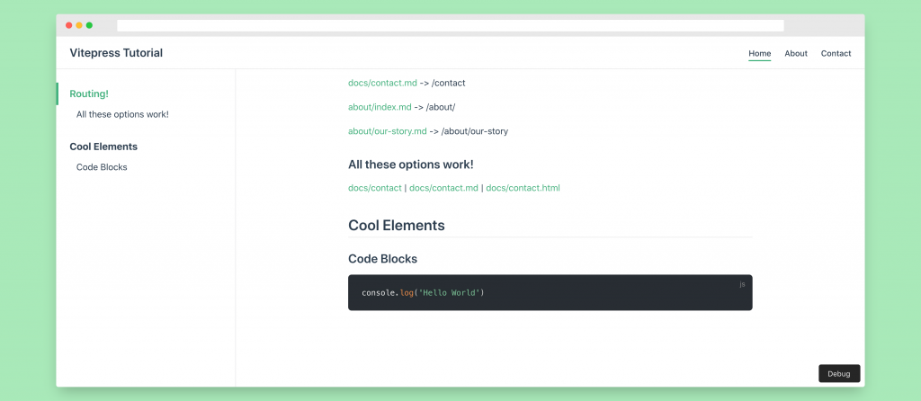The image size is (921, 401).
Task: Open the Home navigation link
Action: click(x=759, y=53)
